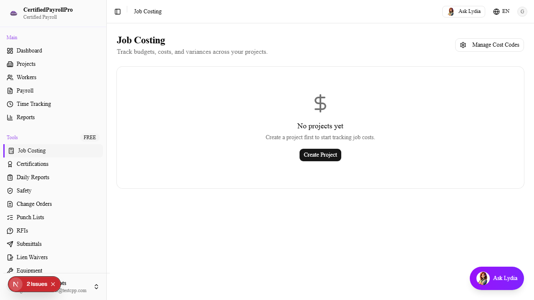
Task: Click the Reports bar chart icon
Action: pos(10,117)
